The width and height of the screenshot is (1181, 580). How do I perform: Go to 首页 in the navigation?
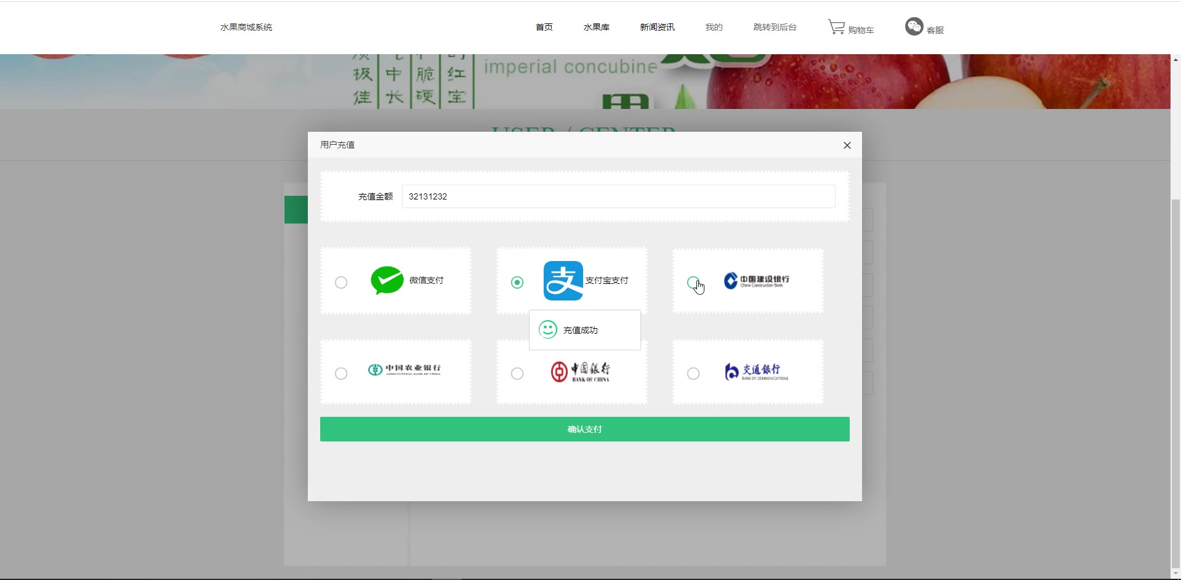[x=544, y=27]
